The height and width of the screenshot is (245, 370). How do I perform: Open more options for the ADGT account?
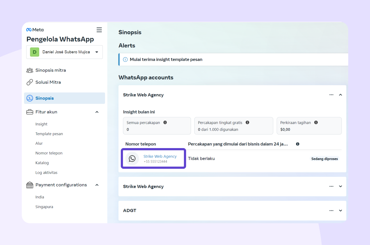tap(331, 211)
